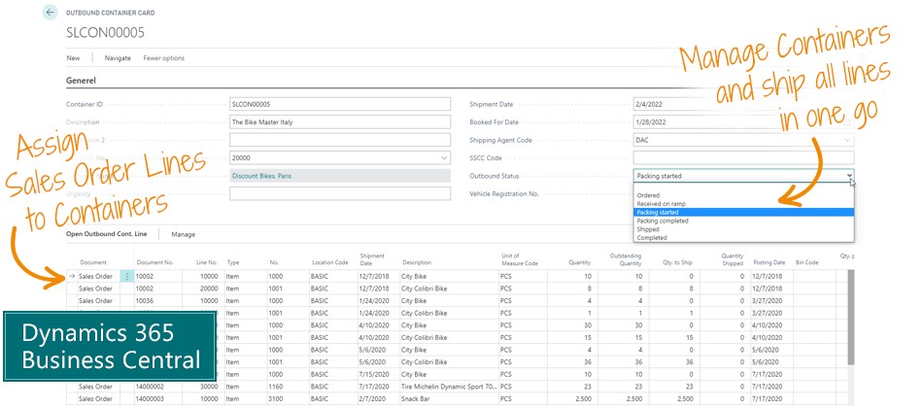The width and height of the screenshot is (923, 407).
Task: Open the three-dot row menu for order 10002
Action: [126, 276]
